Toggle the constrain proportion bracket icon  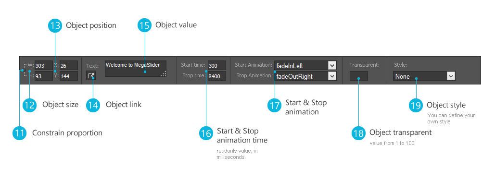click(x=24, y=70)
